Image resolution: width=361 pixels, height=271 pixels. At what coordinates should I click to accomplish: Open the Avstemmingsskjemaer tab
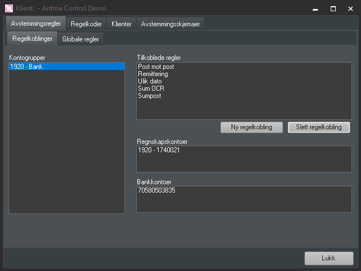tap(170, 24)
